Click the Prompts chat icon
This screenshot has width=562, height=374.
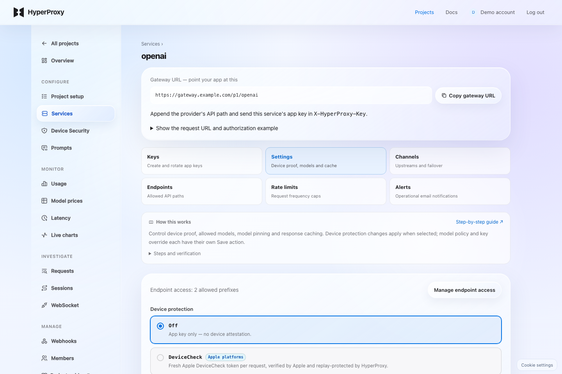(44, 148)
